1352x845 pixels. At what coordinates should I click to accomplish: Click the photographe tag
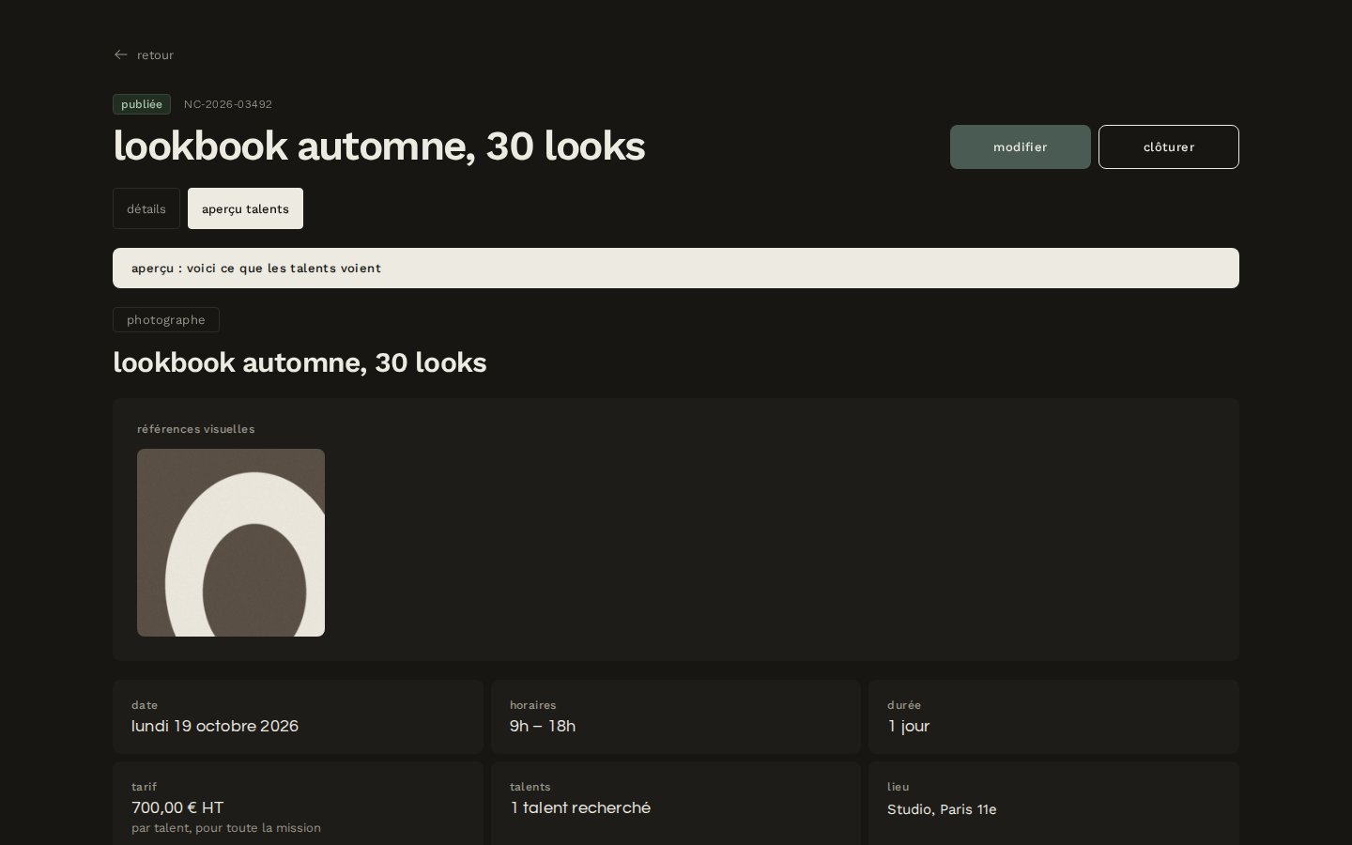point(166,320)
